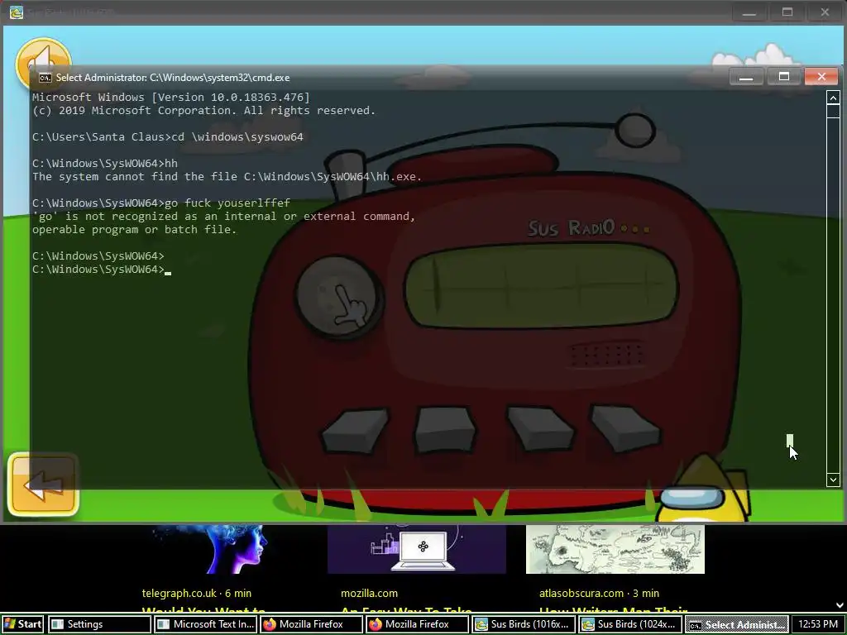Switch to Sus Birds (1016x... taskbar item
Viewport: 847px width, 635px height.
click(x=523, y=624)
